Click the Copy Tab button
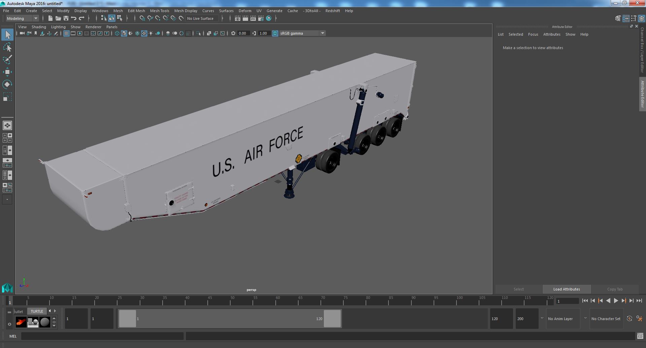This screenshot has height=348, width=646. [x=615, y=289]
